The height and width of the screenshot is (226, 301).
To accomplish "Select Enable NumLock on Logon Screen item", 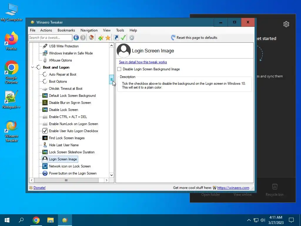I will point(73,124).
